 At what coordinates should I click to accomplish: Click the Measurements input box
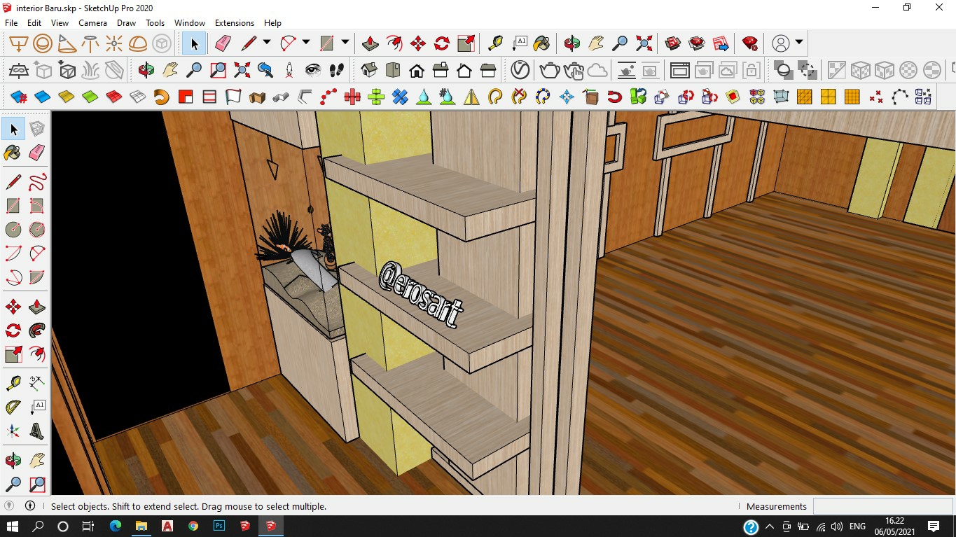[882, 506]
